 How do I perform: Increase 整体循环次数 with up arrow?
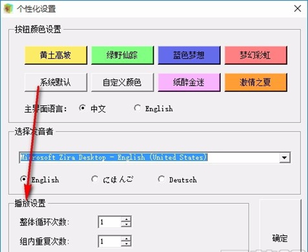pos(126,219)
